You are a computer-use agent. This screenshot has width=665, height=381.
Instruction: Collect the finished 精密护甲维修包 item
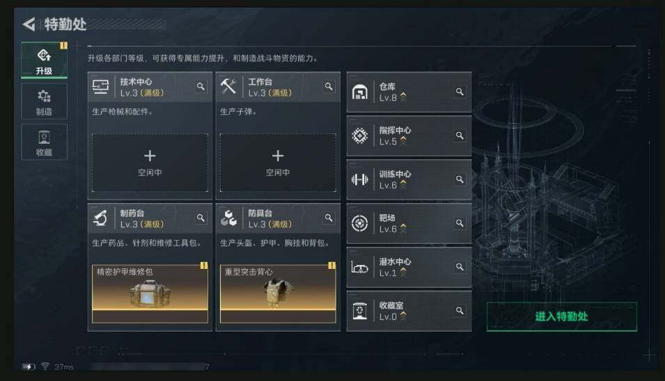150,294
